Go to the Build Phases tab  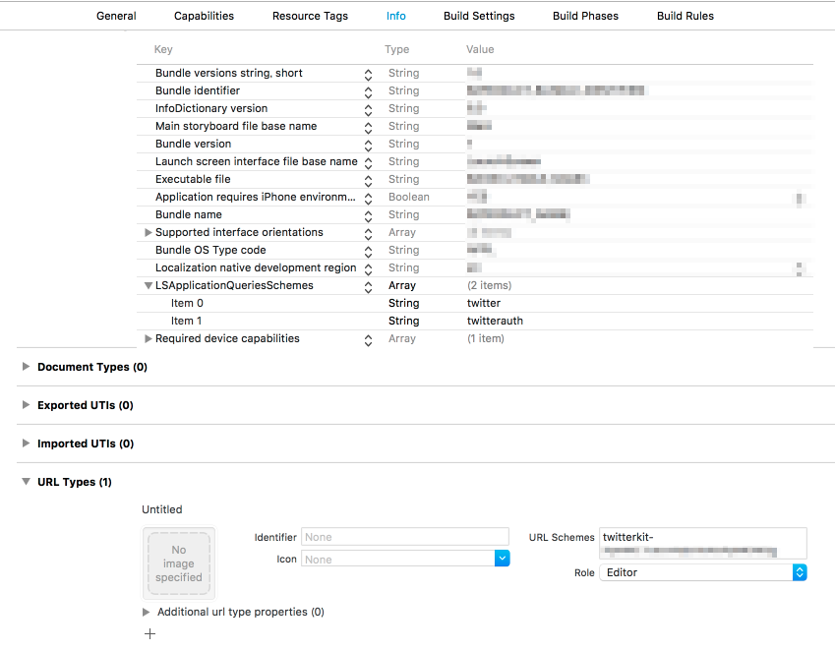pyautogui.click(x=586, y=16)
